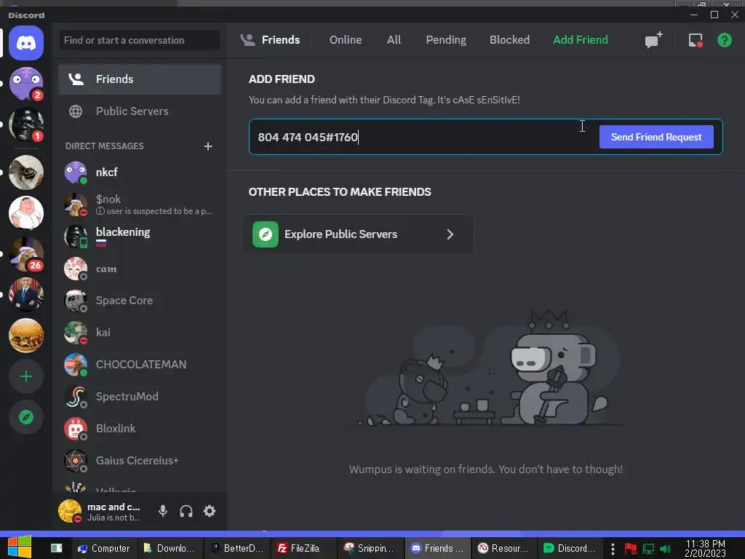Open the Peter Griffin server icon
745x559 pixels.
tap(26, 213)
